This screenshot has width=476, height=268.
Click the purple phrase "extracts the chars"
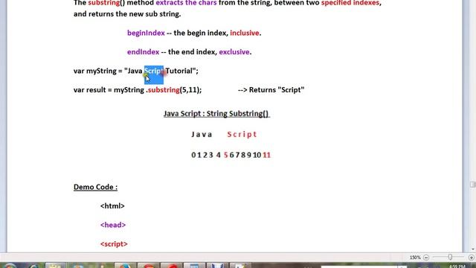[186, 3]
